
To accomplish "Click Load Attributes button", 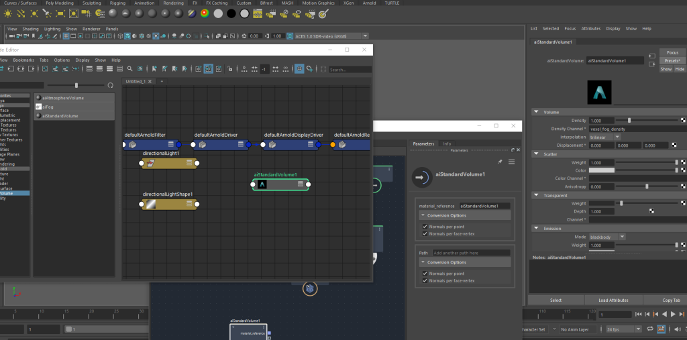I will pos(613,300).
